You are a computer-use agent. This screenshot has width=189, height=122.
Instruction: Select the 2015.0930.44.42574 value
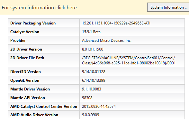pyautogui.click(x=99, y=107)
